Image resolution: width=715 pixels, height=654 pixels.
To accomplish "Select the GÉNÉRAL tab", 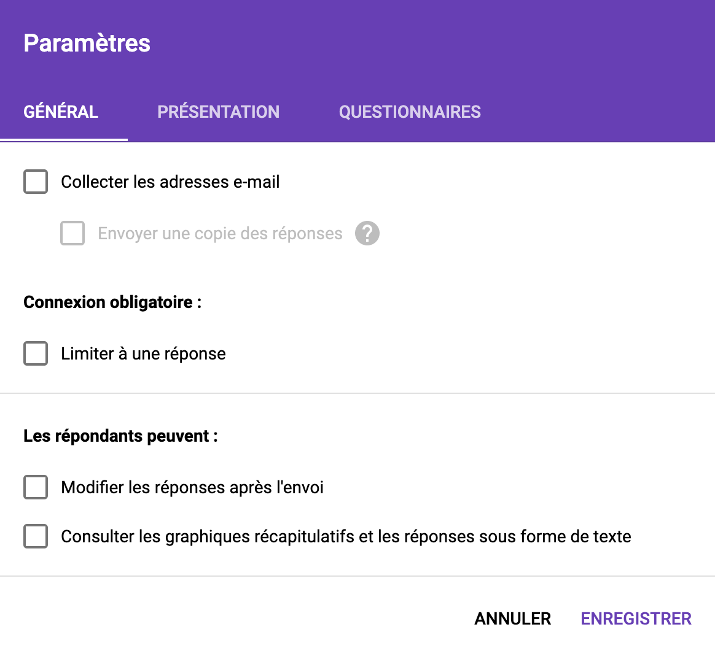I will 61,112.
